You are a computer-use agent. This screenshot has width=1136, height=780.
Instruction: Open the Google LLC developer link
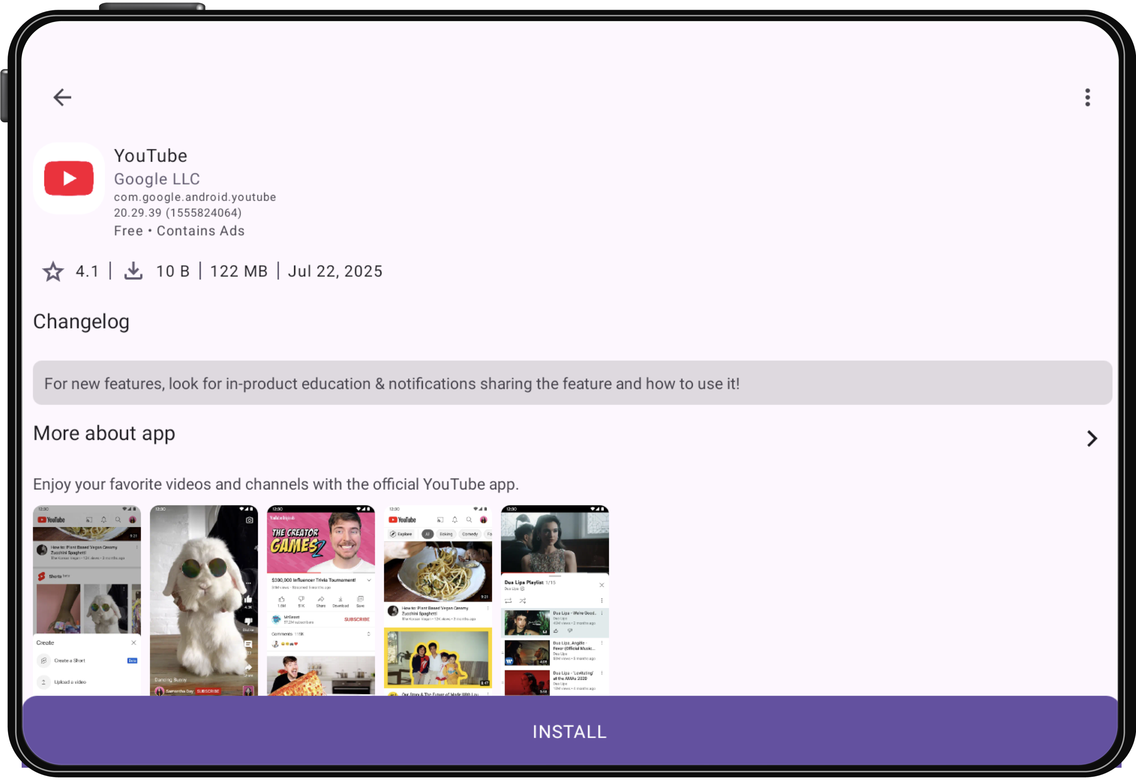pyautogui.click(x=156, y=179)
